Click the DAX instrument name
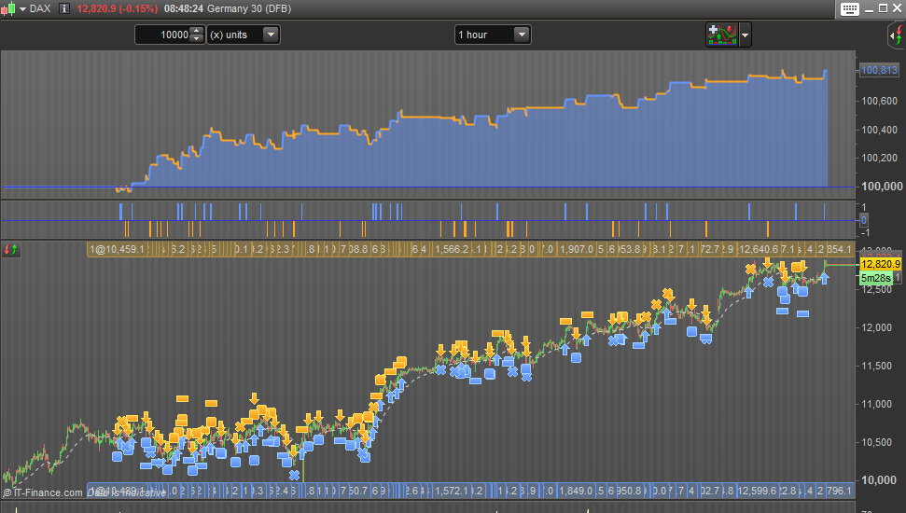The height and width of the screenshot is (513, 906). (40, 8)
